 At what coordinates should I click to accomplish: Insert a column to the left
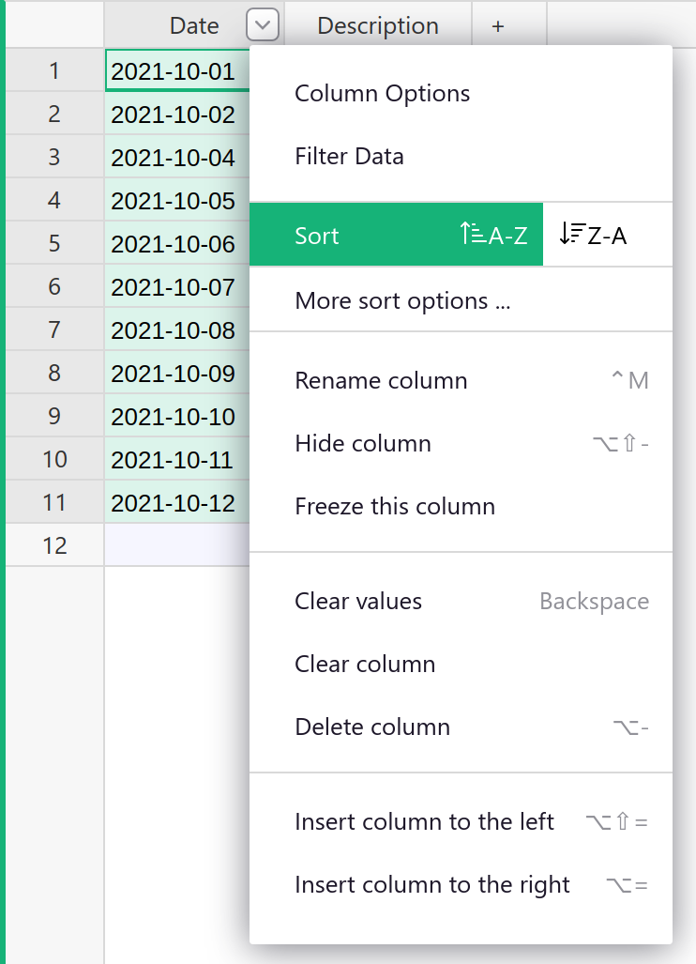(424, 821)
